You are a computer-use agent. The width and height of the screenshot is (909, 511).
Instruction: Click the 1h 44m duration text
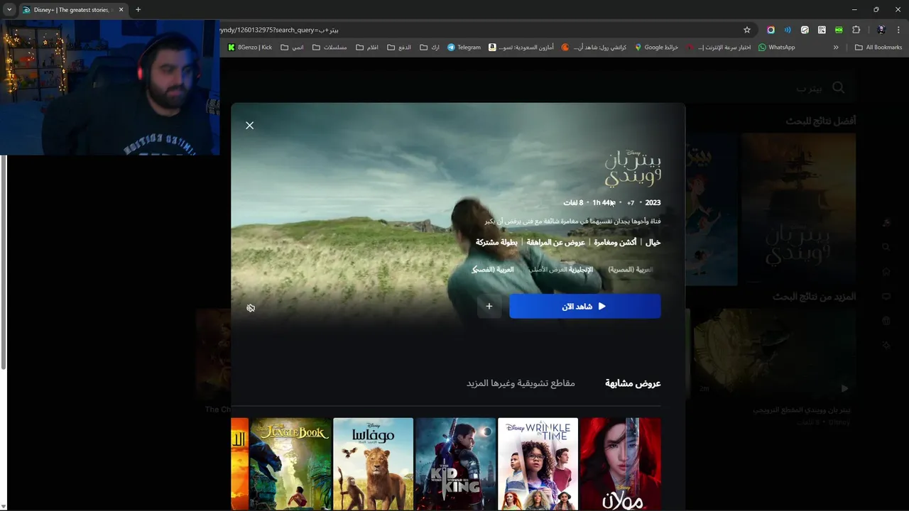point(604,203)
